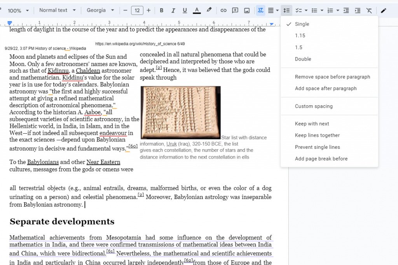Viewport: 398px width, 265px height.
Task: Enable Keep with next
Action: [312, 123]
